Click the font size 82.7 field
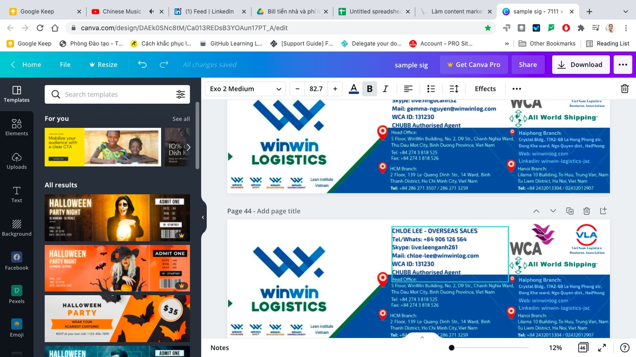The width and height of the screenshot is (636, 357). pos(316,89)
